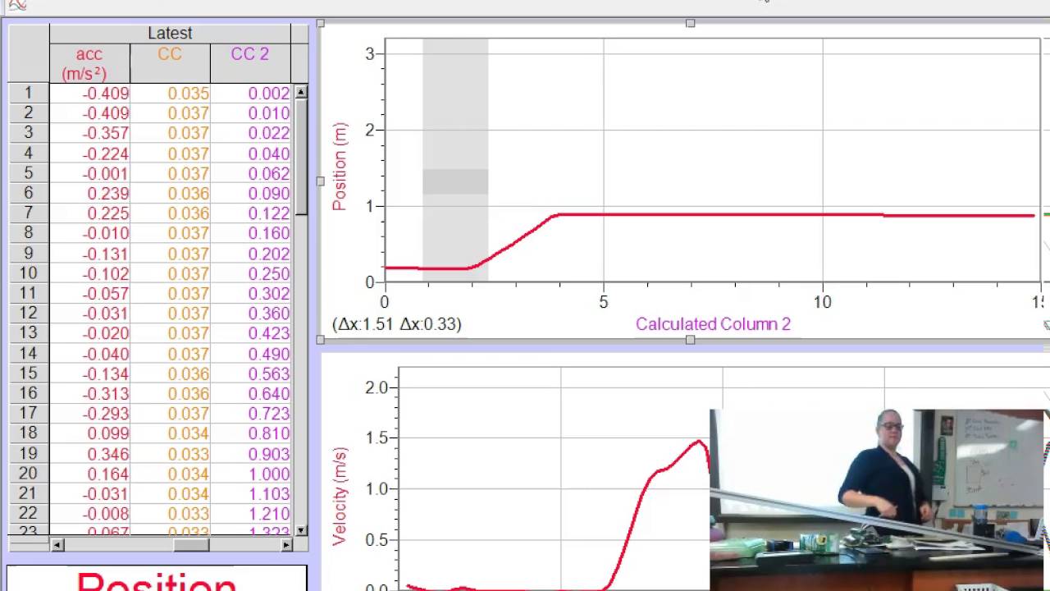Click y-axis value 1.5 on velocity graph
Screen dimensions: 1050x591
coord(377,438)
